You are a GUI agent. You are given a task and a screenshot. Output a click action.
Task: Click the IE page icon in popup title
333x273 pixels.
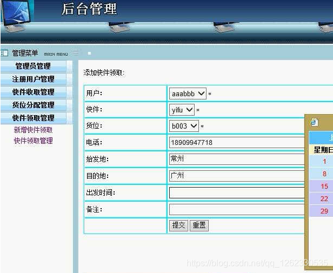314,122
